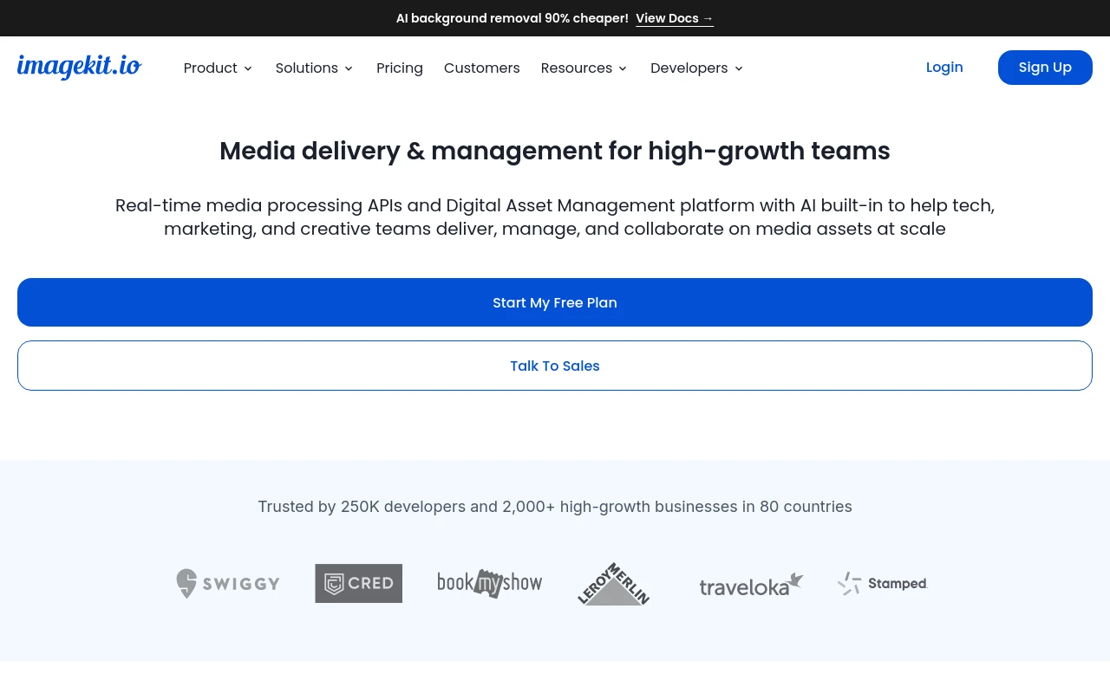Click the chevron next to Product
Viewport: 1110px width, 693px height.
(248, 68)
